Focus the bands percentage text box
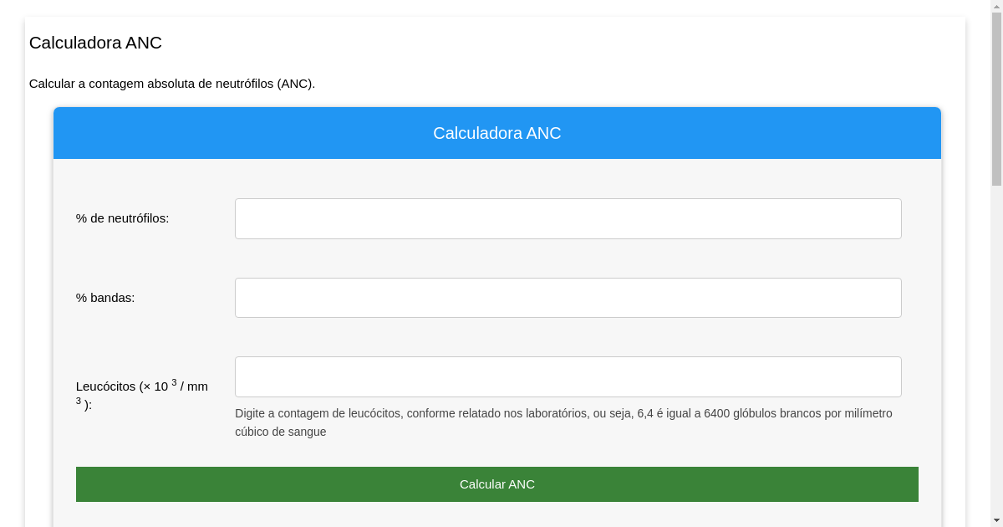This screenshot has height=527, width=1003. click(x=568, y=297)
